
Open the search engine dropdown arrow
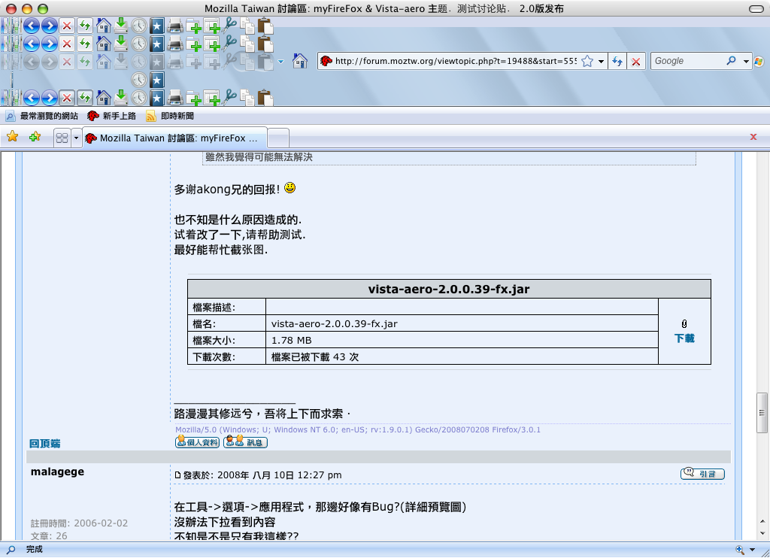tap(746, 62)
